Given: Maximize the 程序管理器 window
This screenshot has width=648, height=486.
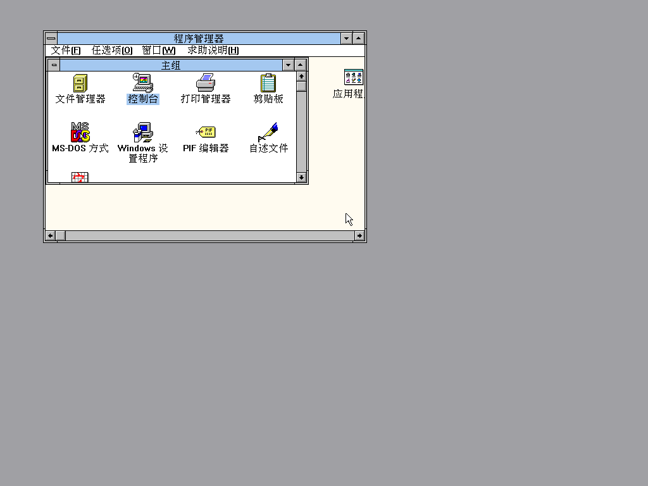Looking at the screenshot, I should pos(359,39).
